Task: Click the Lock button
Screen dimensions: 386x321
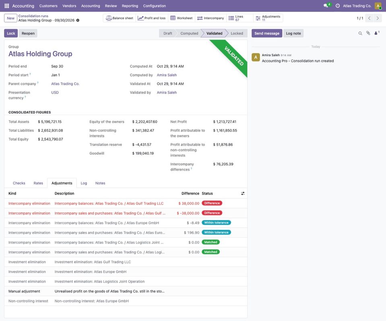Action: coord(11,33)
